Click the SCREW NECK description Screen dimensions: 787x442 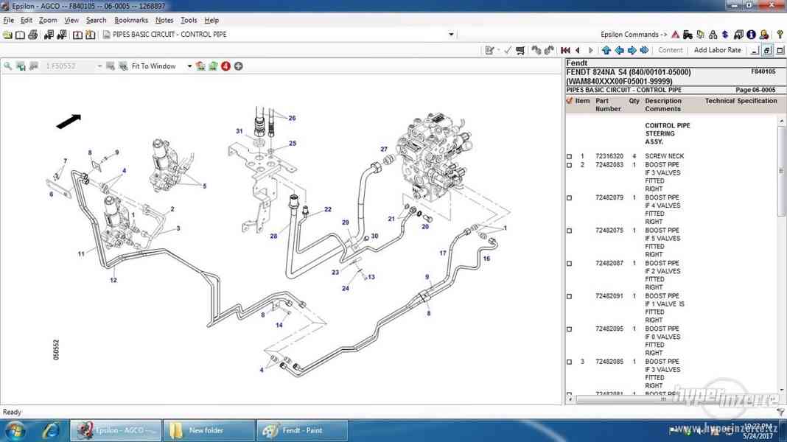[665, 156]
